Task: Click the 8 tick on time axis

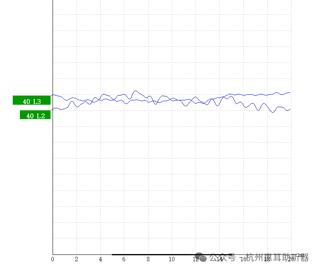Action: 148,259
